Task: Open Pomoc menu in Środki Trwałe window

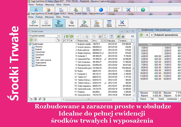Action: 66,17
